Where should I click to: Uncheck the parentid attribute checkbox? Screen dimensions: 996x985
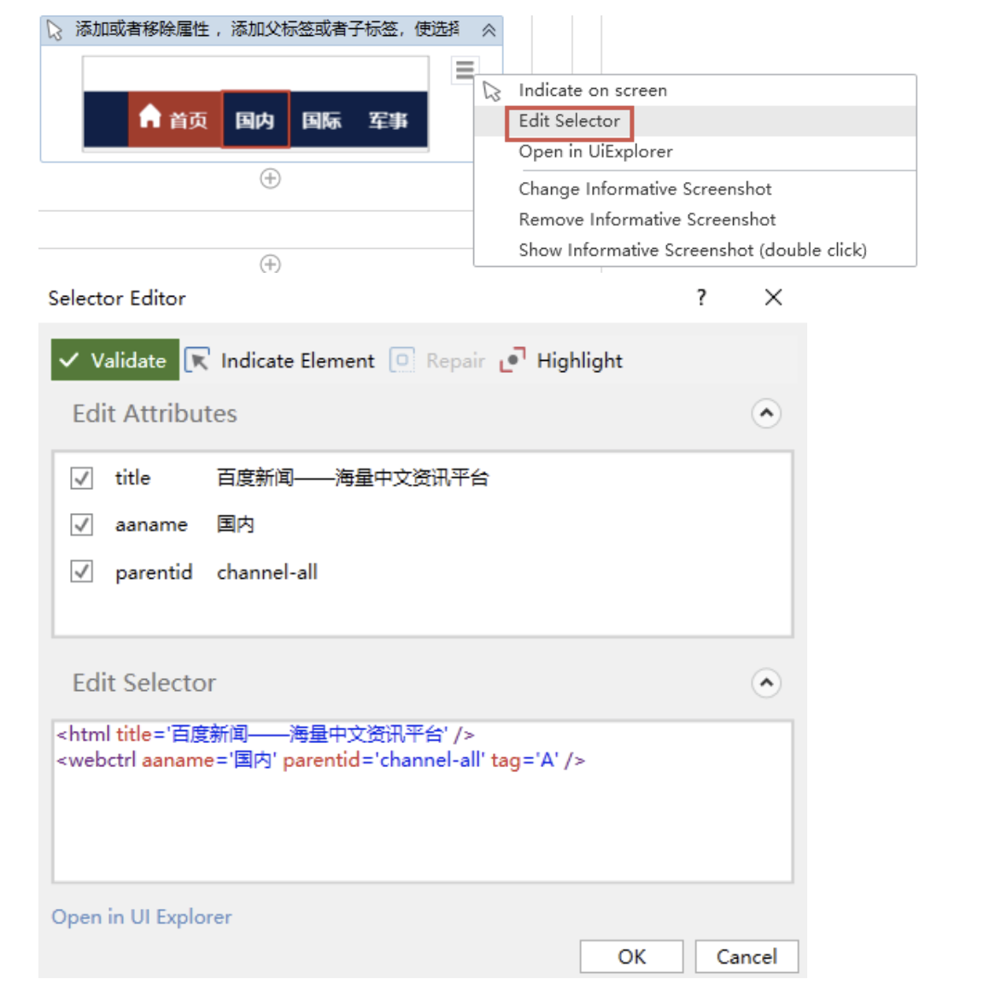click(81, 571)
